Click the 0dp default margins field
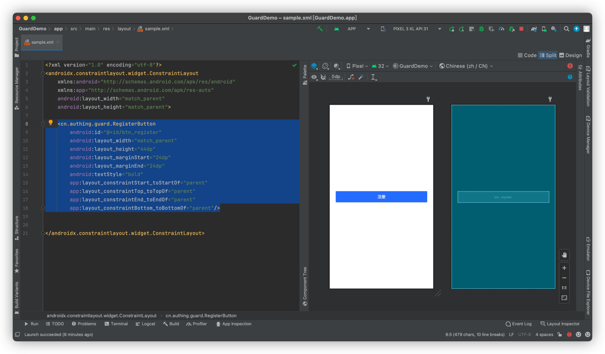The height and width of the screenshot is (354, 605). click(336, 77)
